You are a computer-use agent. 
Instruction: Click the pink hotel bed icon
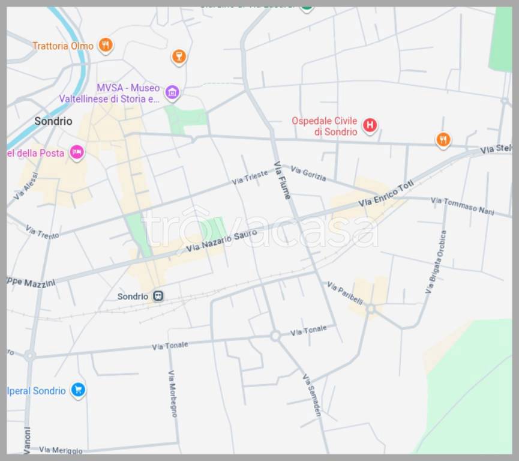pos(76,152)
